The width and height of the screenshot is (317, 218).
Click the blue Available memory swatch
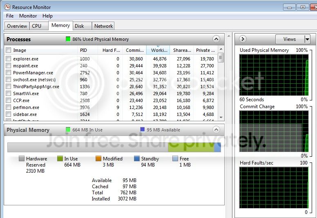(142, 129)
